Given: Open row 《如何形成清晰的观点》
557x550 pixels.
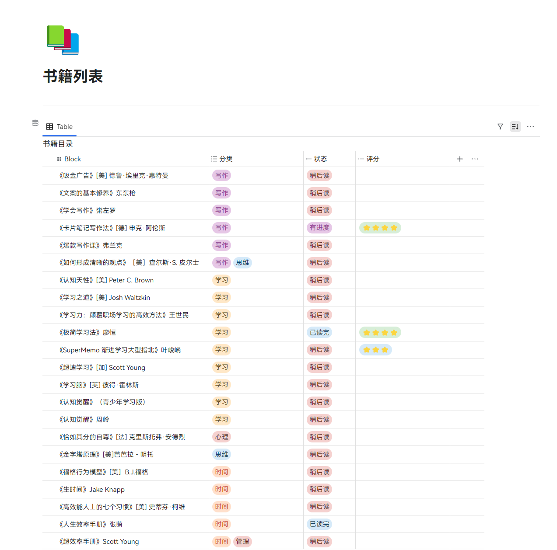Looking at the screenshot, I should [129, 263].
